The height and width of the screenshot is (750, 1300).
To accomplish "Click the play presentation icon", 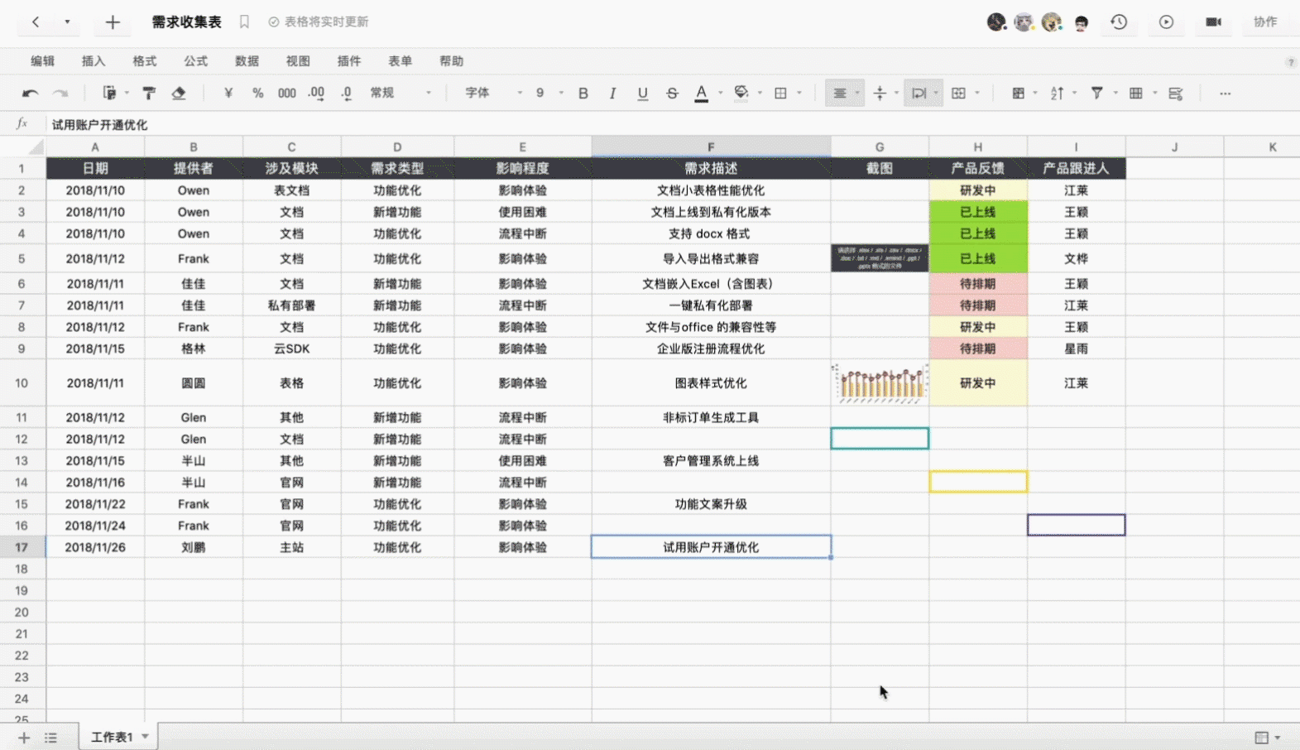I will pos(1166,22).
